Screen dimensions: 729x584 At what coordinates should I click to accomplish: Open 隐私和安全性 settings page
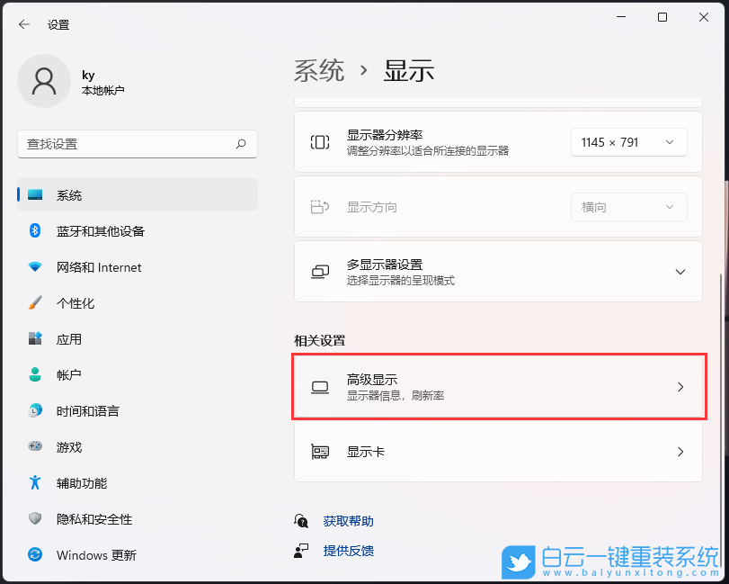(x=35, y=520)
